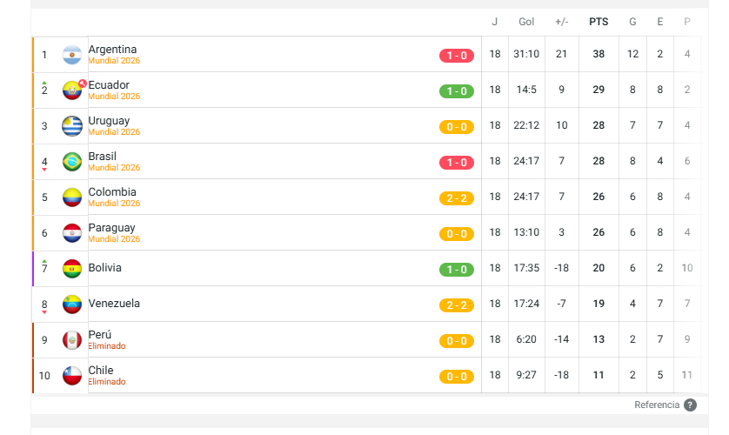Viewport: 729px width, 435px height.
Task: Click the Referencia text link
Action: pyautogui.click(x=657, y=405)
